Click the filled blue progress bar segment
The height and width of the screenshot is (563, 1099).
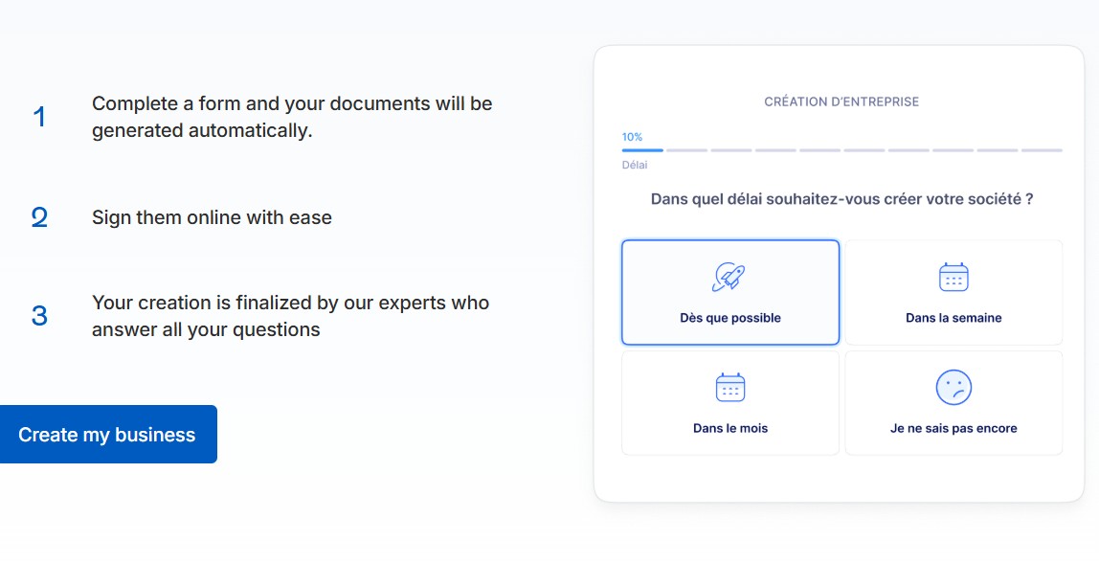pyautogui.click(x=642, y=150)
